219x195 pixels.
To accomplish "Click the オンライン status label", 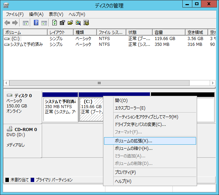I will point(14,111).
